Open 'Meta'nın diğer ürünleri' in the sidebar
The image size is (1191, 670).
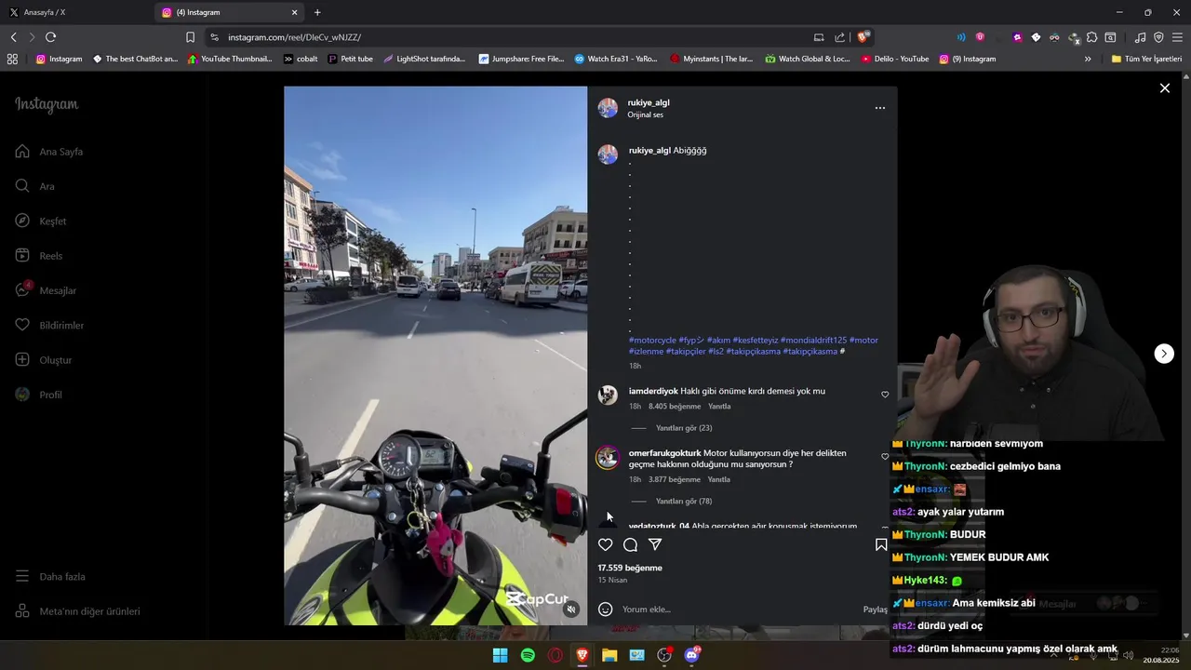pyautogui.click(x=78, y=611)
